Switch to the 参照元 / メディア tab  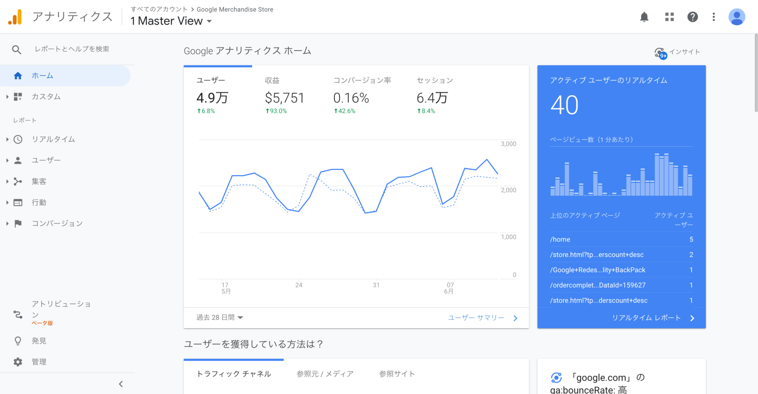pyautogui.click(x=325, y=374)
